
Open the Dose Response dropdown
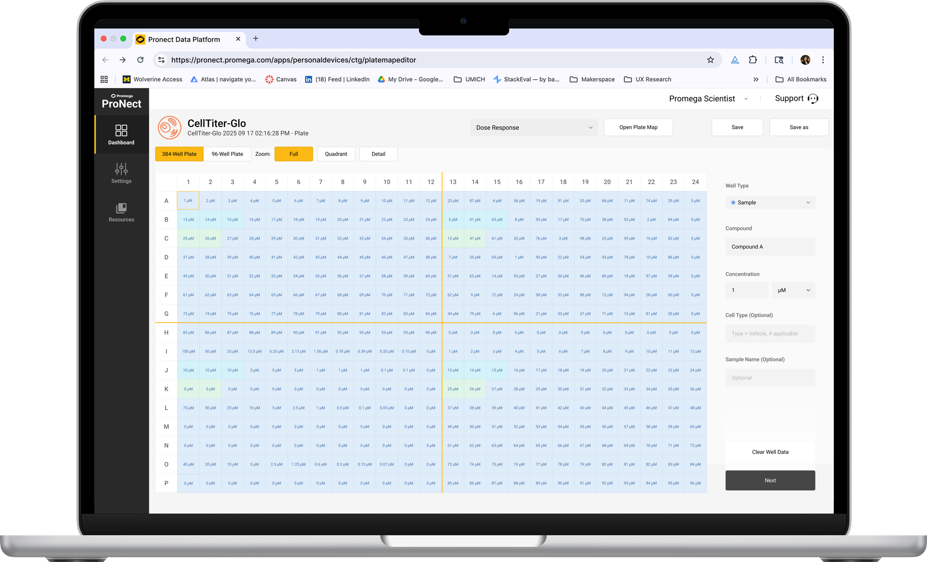pyautogui.click(x=534, y=128)
